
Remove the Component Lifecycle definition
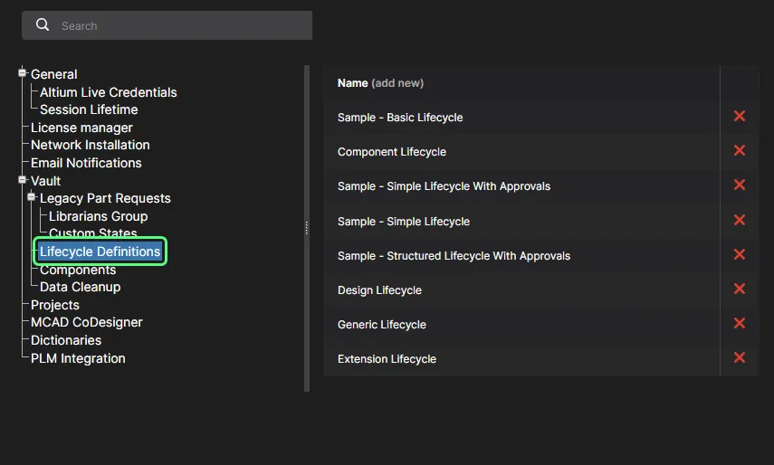(x=740, y=151)
